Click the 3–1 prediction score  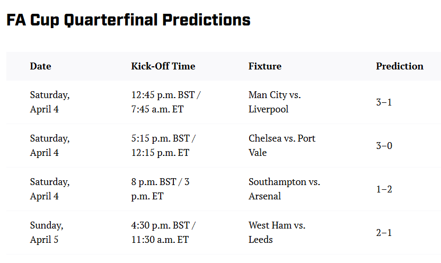click(384, 102)
